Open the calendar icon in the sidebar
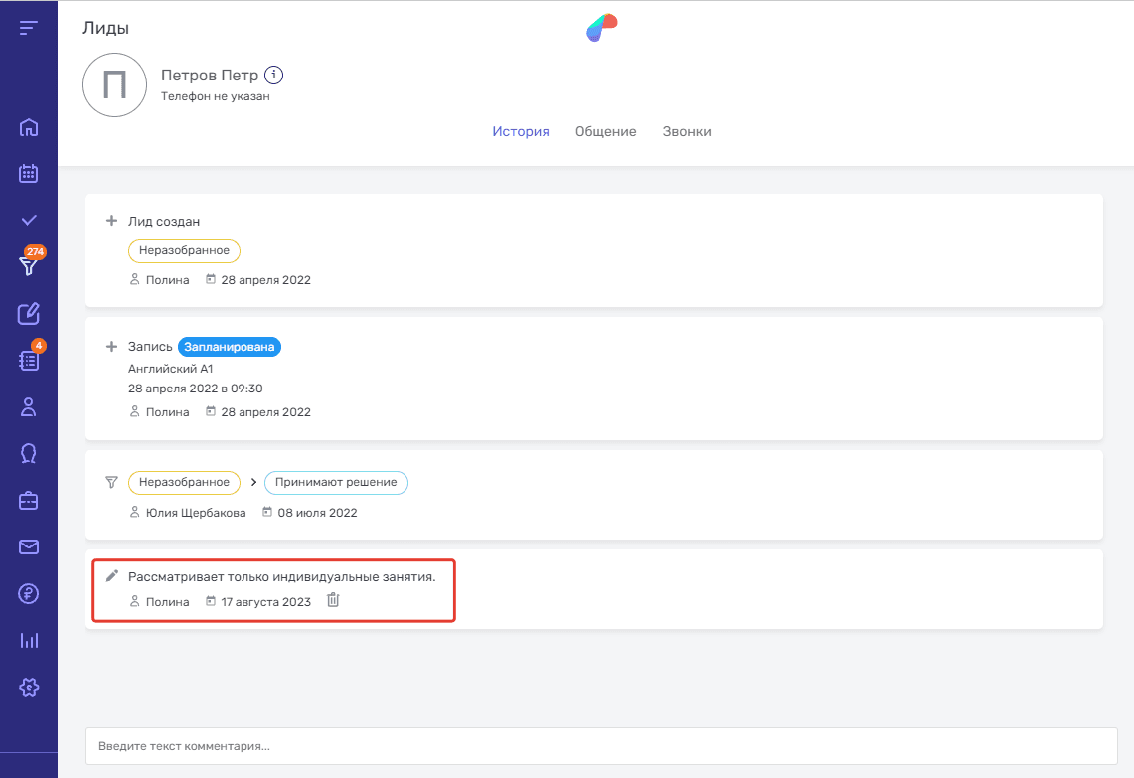 (29, 174)
